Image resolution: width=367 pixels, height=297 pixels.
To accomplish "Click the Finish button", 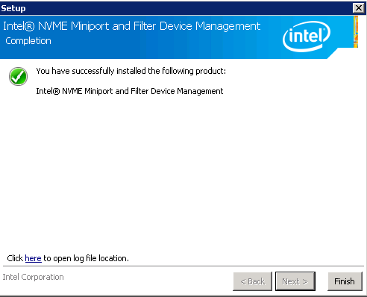I will coord(345,281).
